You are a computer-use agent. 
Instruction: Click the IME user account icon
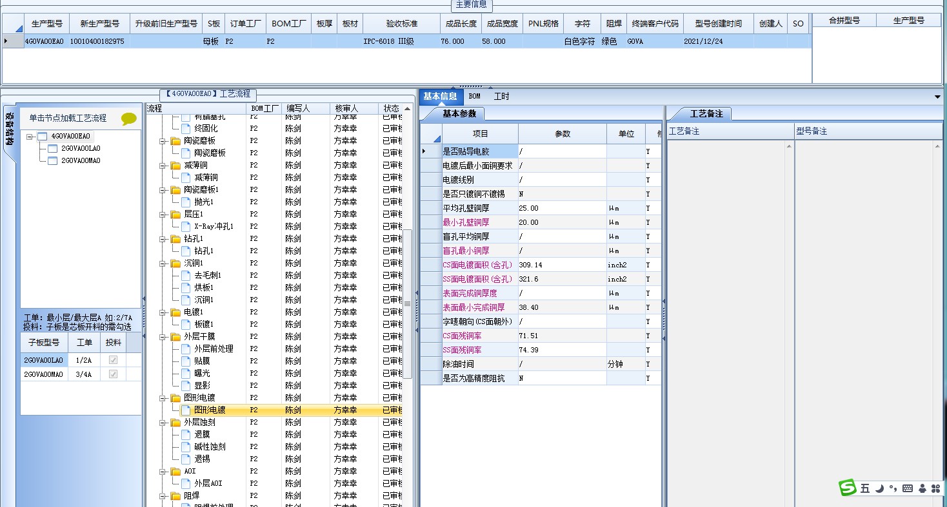pyautogui.click(x=922, y=489)
